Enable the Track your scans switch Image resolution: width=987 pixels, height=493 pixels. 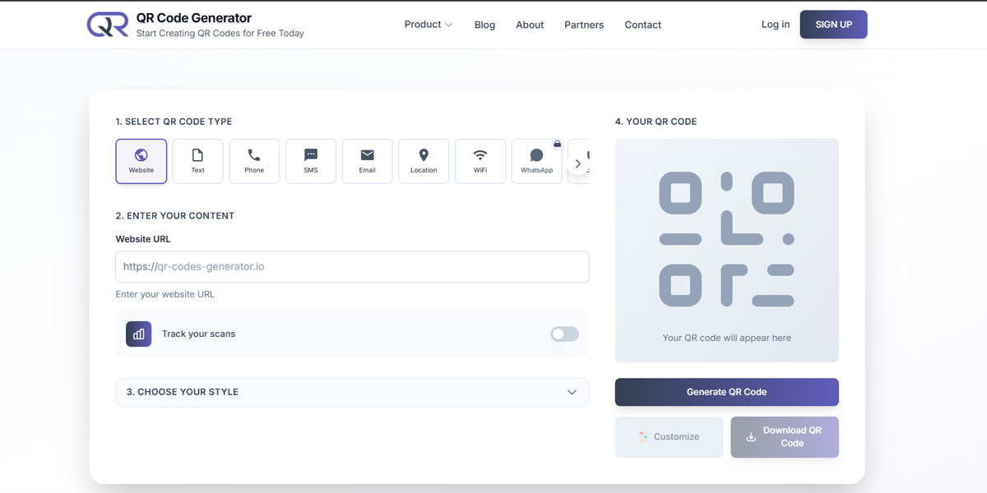tap(564, 334)
